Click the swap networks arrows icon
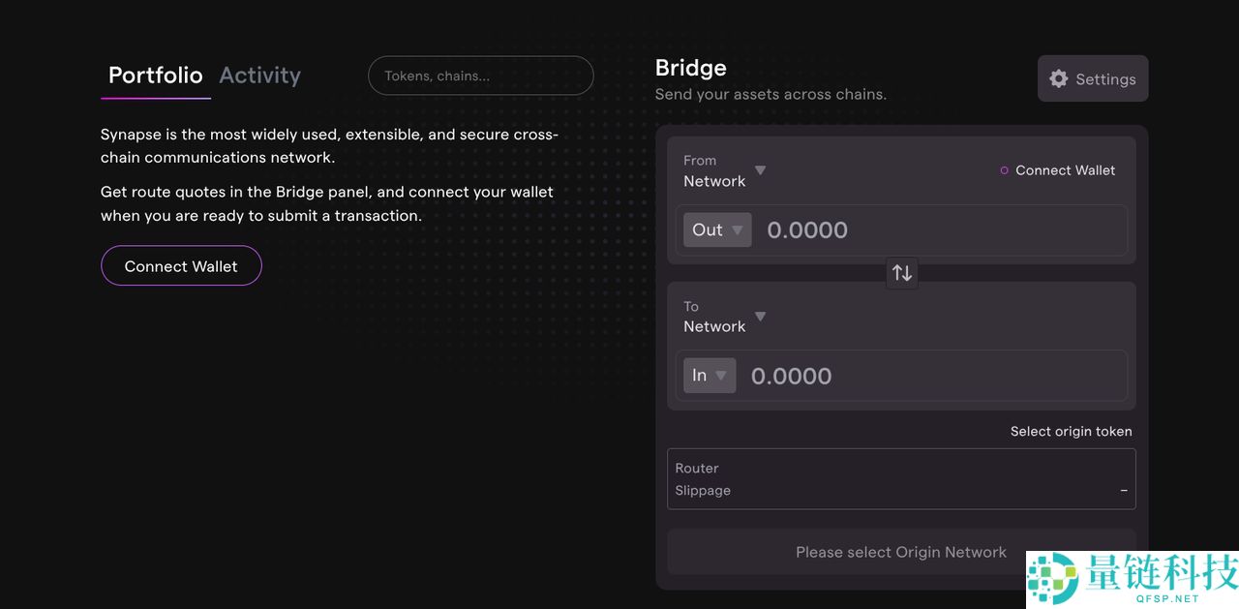This screenshot has width=1239, height=609. 902,273
